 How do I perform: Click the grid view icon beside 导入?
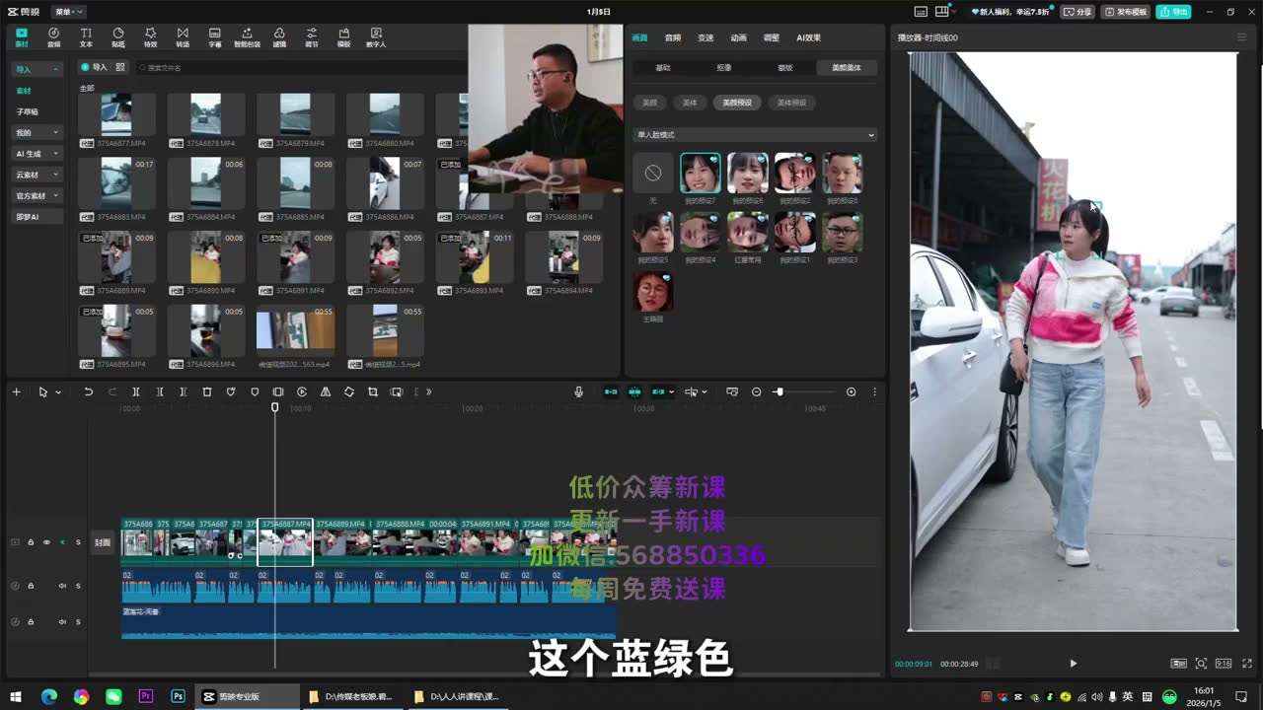(120, 67)
